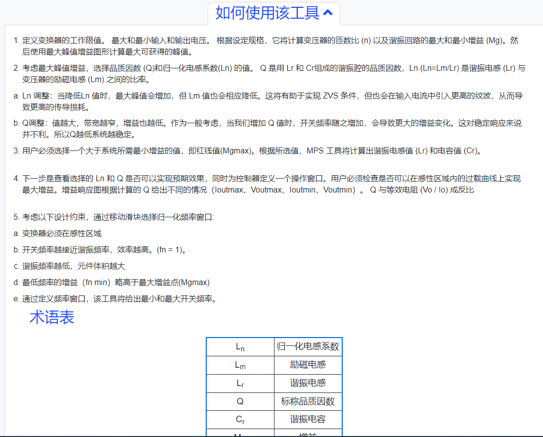The height and width of the screenshot is (437, 543).
Task: Click step 5 text 考虑以下设计约束
Action: [x=54, y=217]
